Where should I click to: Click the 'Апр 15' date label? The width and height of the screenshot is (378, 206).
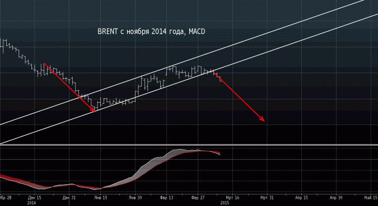pyautogui.click(x=302, y=198)
